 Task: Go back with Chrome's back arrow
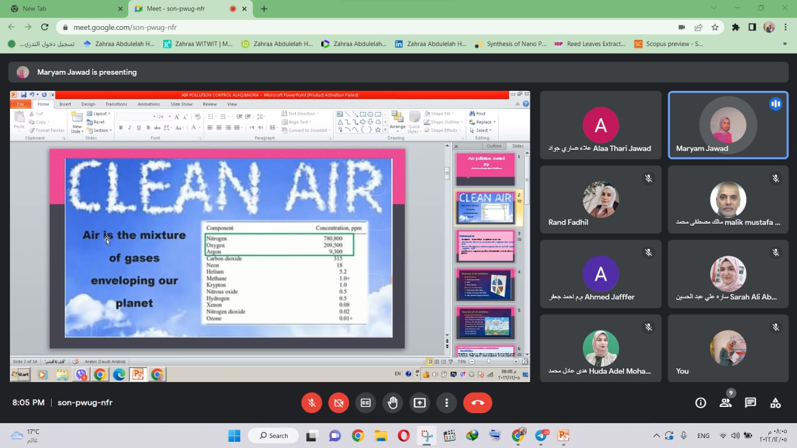(x=11, y=27)
